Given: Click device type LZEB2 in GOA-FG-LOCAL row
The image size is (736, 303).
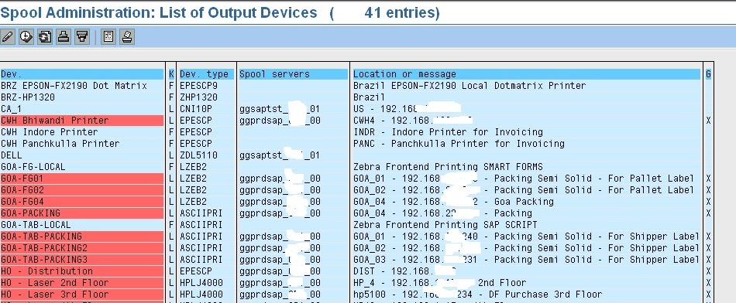Looking at the screenshot, I should [194, 167].
